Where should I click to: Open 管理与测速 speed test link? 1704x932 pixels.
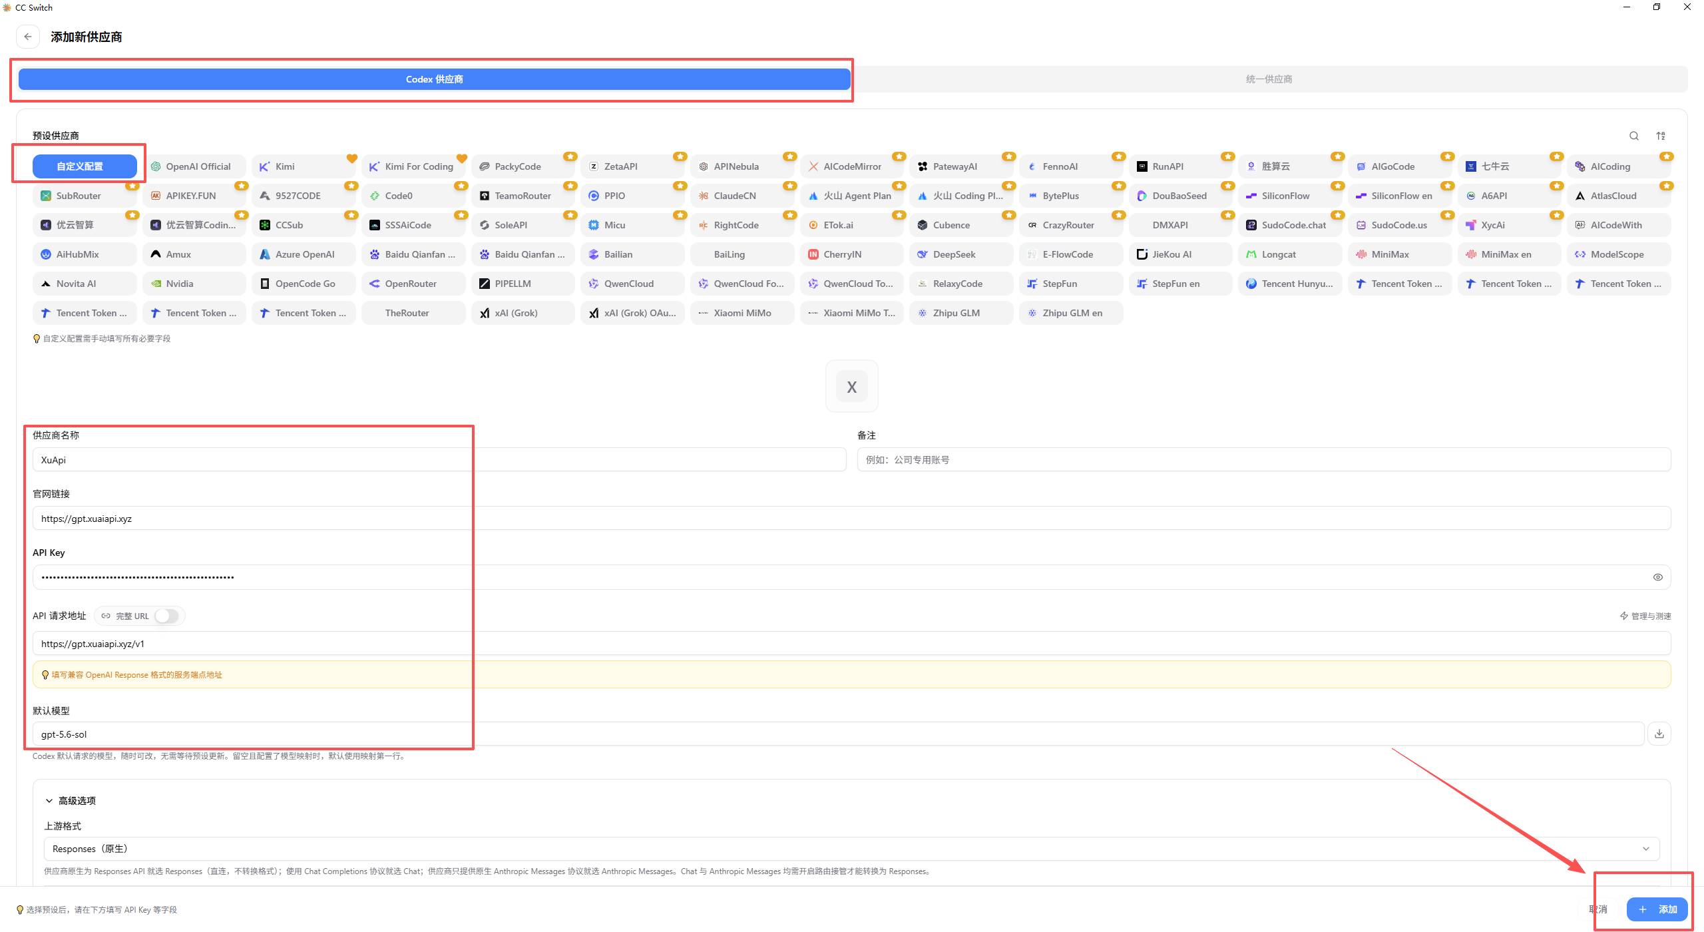coord(1645,616)
